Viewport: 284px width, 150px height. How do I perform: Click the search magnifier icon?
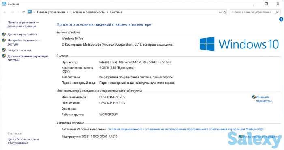[277, 12]
